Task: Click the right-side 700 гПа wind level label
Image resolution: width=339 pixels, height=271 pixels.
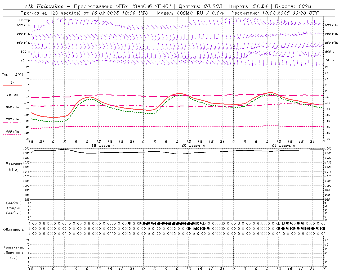Action: (x=331, y=34)
